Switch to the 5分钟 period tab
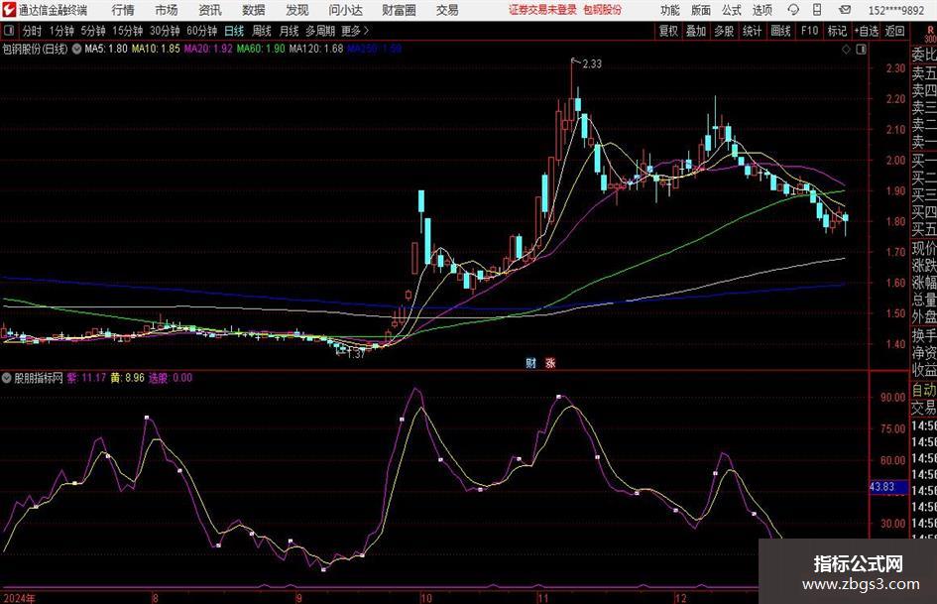937x604 pixels. (x=93, y=31)
